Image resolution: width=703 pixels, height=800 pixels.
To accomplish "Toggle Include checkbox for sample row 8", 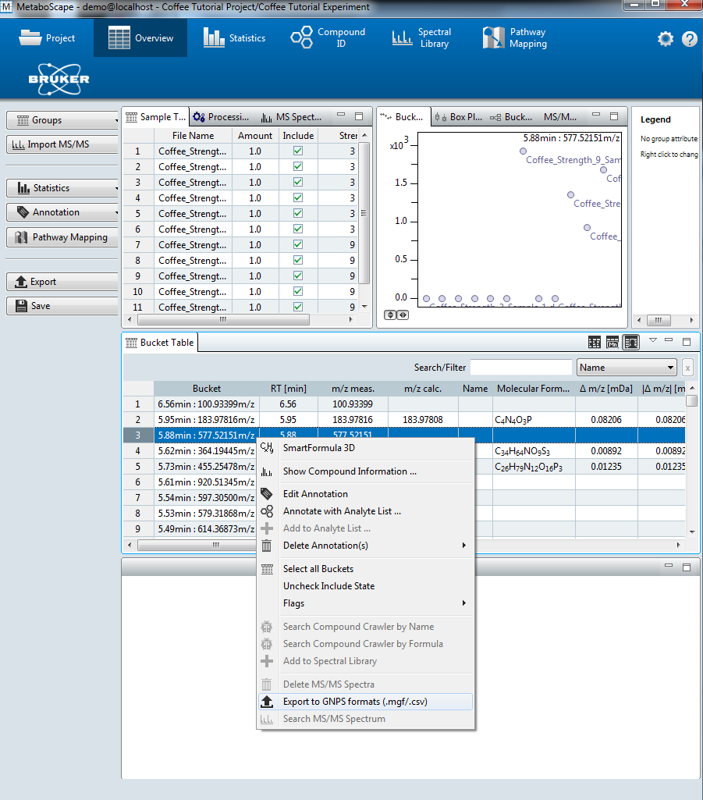I will (298, 260).
